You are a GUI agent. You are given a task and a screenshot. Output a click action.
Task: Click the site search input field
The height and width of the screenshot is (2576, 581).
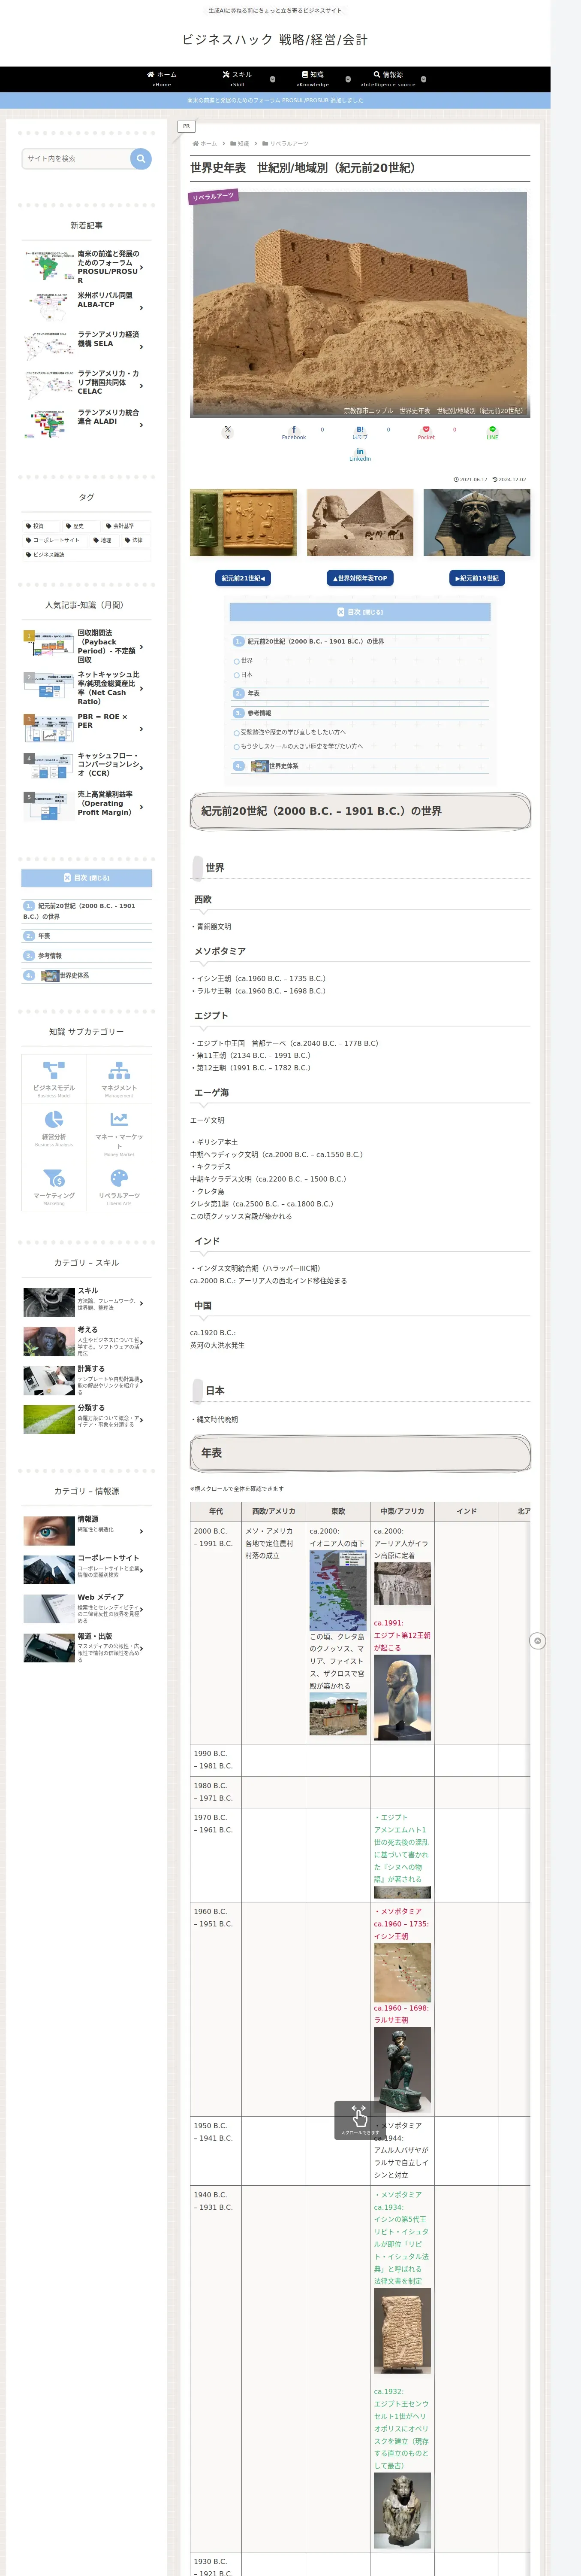tap(76, 158)
